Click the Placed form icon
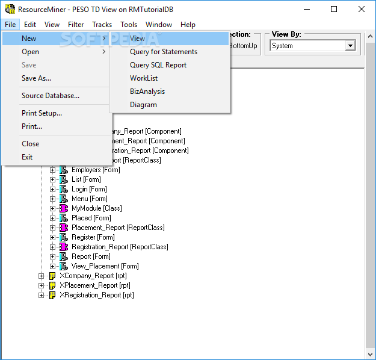 (x=64, y=218)
